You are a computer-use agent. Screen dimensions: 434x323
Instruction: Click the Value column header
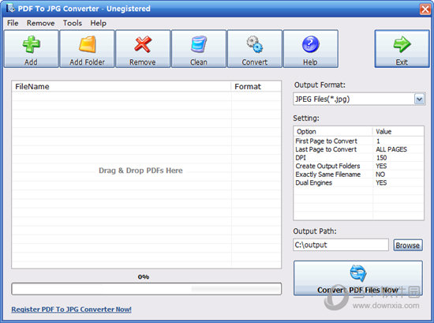coord(398,131)
